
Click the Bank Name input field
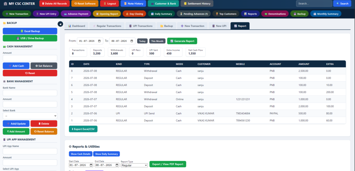click(x=30, y=93)
